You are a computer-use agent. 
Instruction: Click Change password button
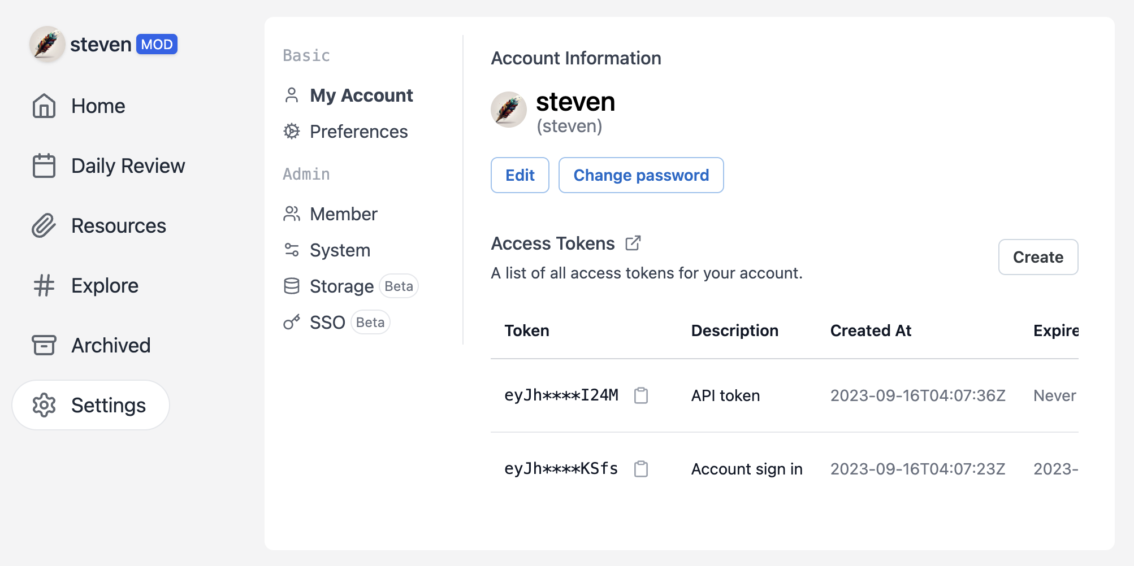640,175
